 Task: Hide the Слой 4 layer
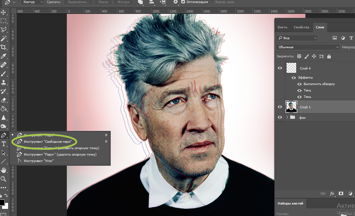point(280,68)
